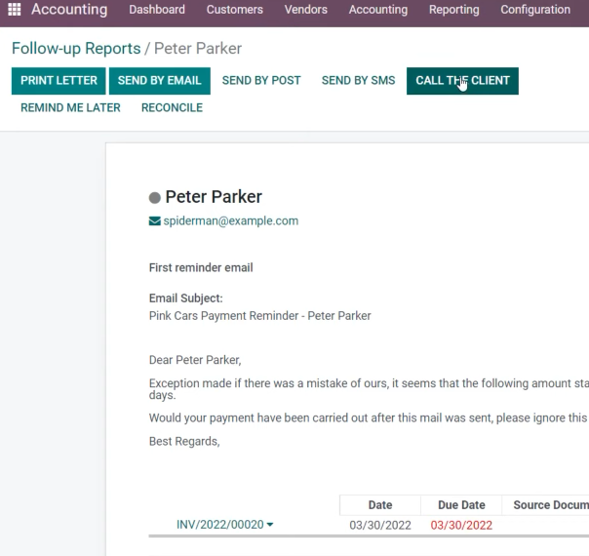Expand the INV/2022/00020 dropdown caret
This screenshot has width=589, height=556.
(x=270, y=525)
